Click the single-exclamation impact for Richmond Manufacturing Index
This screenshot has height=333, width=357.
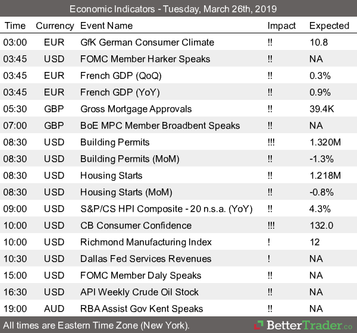coord(270,242)
